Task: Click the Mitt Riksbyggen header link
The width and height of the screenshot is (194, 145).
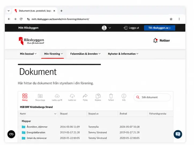Action: click(28, 28)
